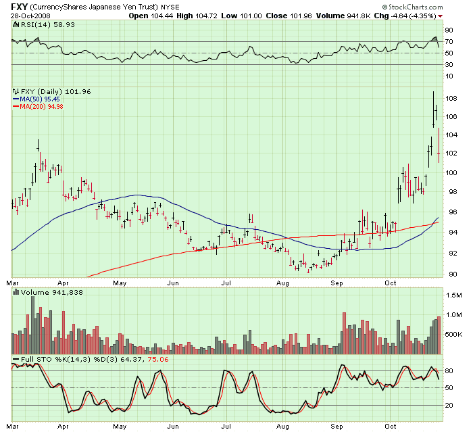Viewport: 473px width, 432px height.
Task: Click the Full STO black line legend marker
Action: click(x=16, y=359)
